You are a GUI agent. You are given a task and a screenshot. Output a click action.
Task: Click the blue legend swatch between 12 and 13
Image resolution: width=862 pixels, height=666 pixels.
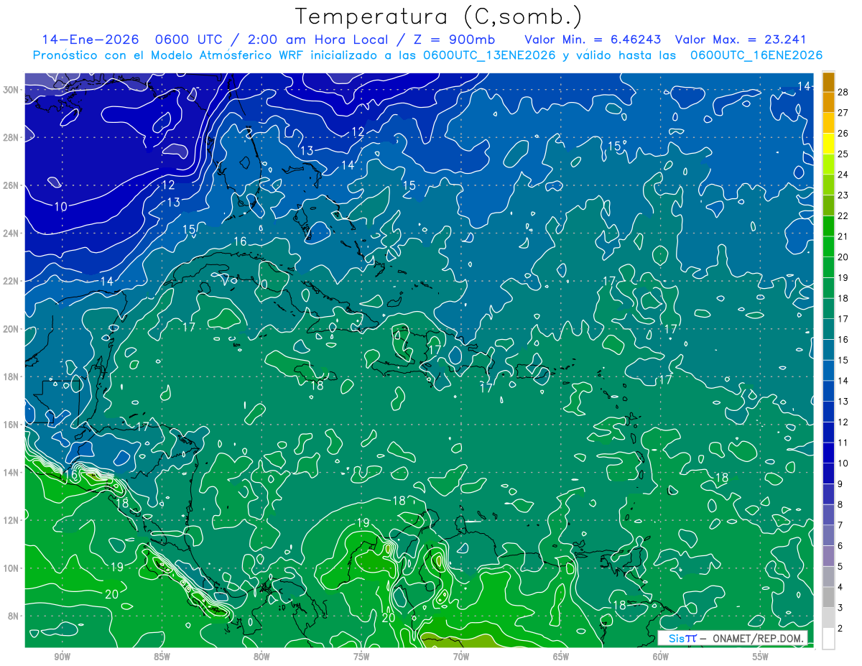(x=828, y=411)
